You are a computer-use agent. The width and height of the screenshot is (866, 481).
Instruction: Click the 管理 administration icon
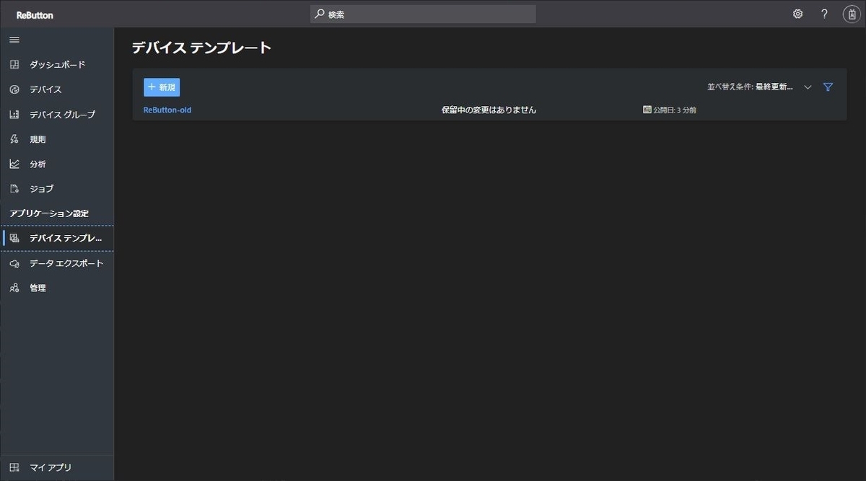(x=14, y=287)
